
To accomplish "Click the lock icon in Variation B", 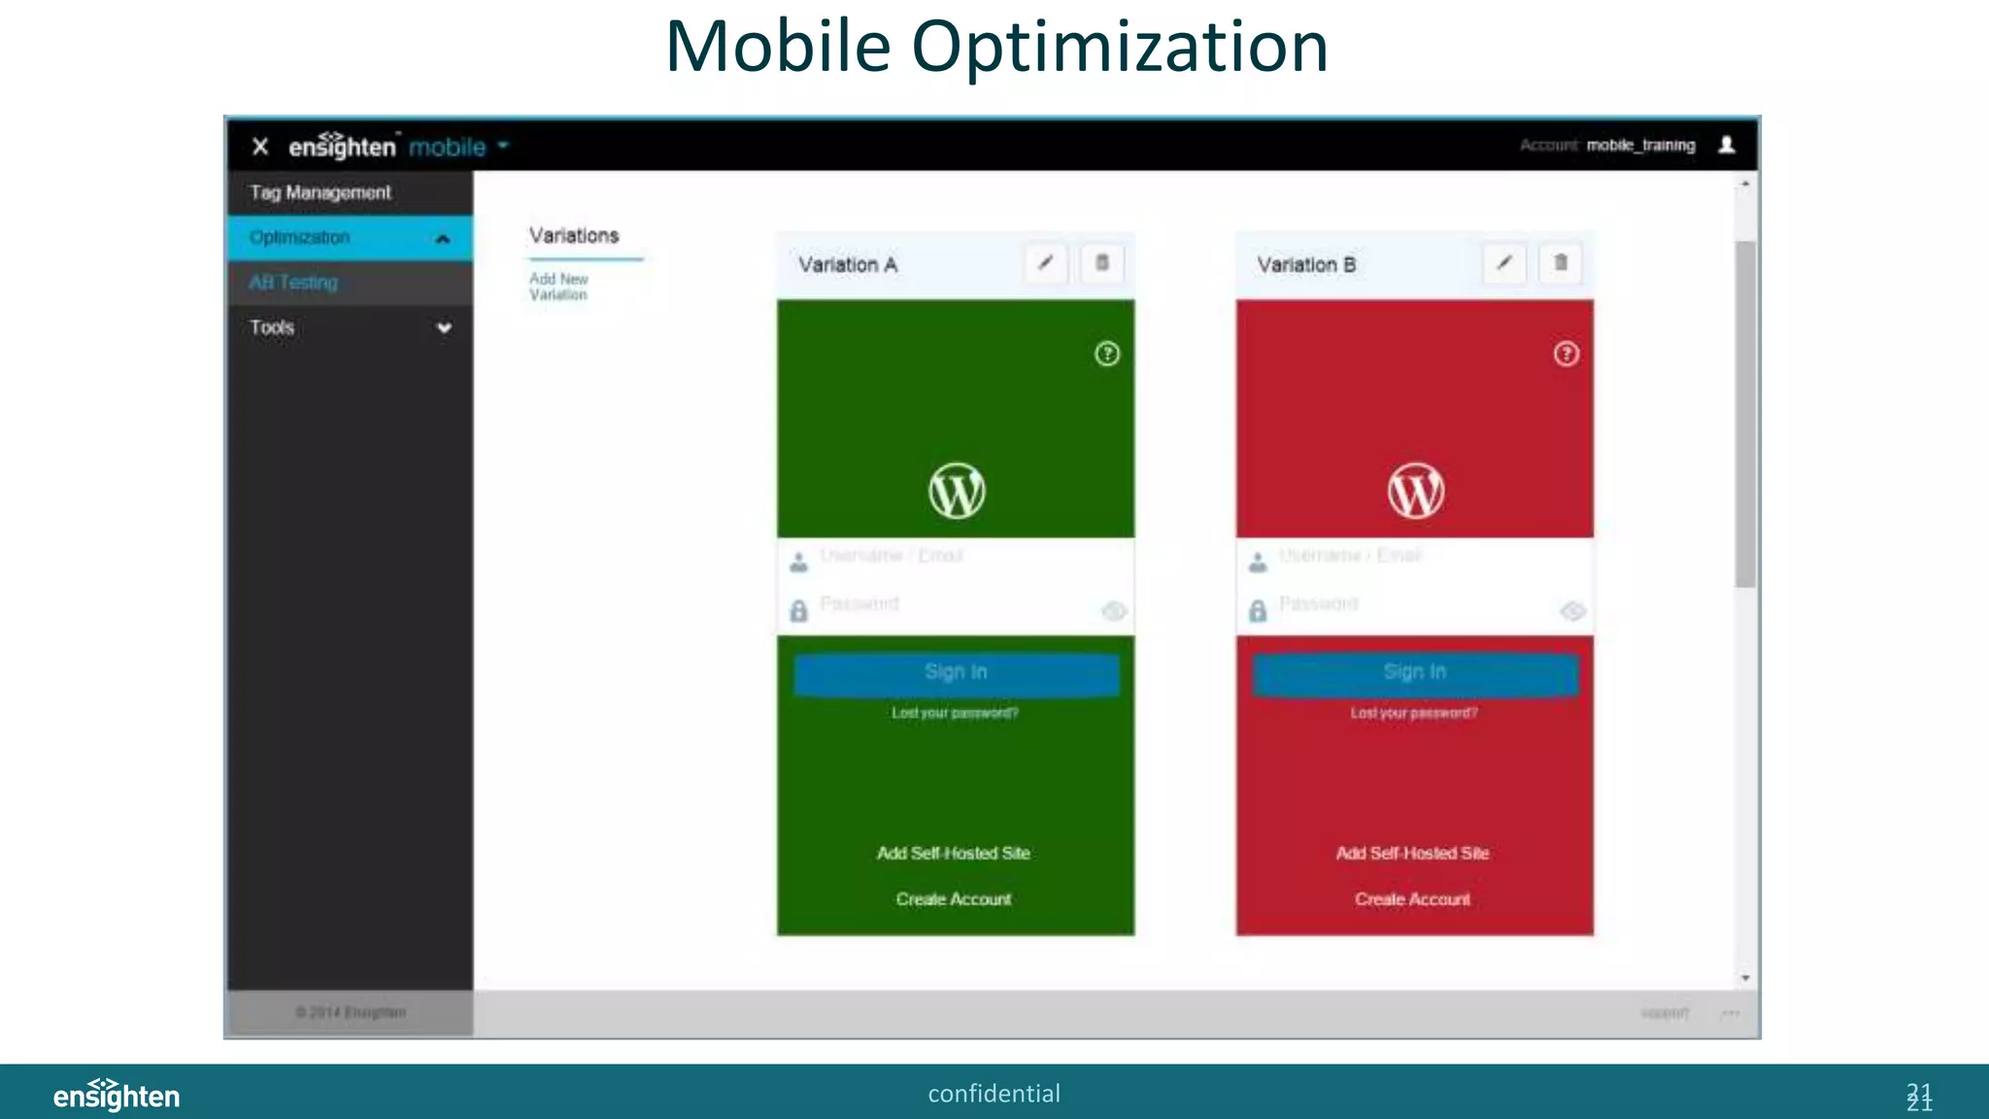I will [x=1258, y=610].
